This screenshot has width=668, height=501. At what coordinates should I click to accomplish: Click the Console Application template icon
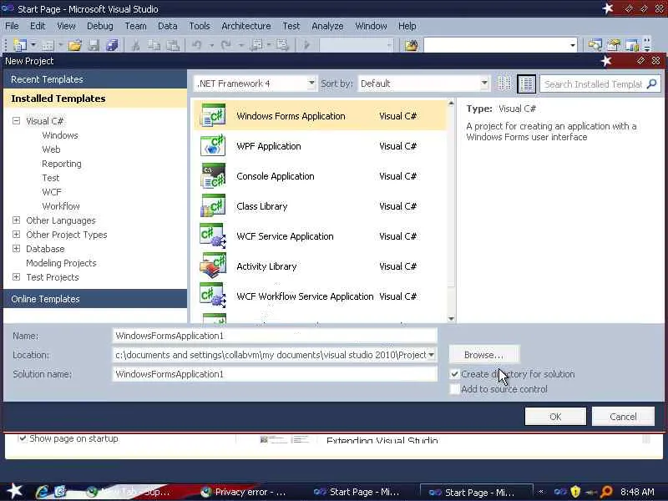click(x=213, y=176)
